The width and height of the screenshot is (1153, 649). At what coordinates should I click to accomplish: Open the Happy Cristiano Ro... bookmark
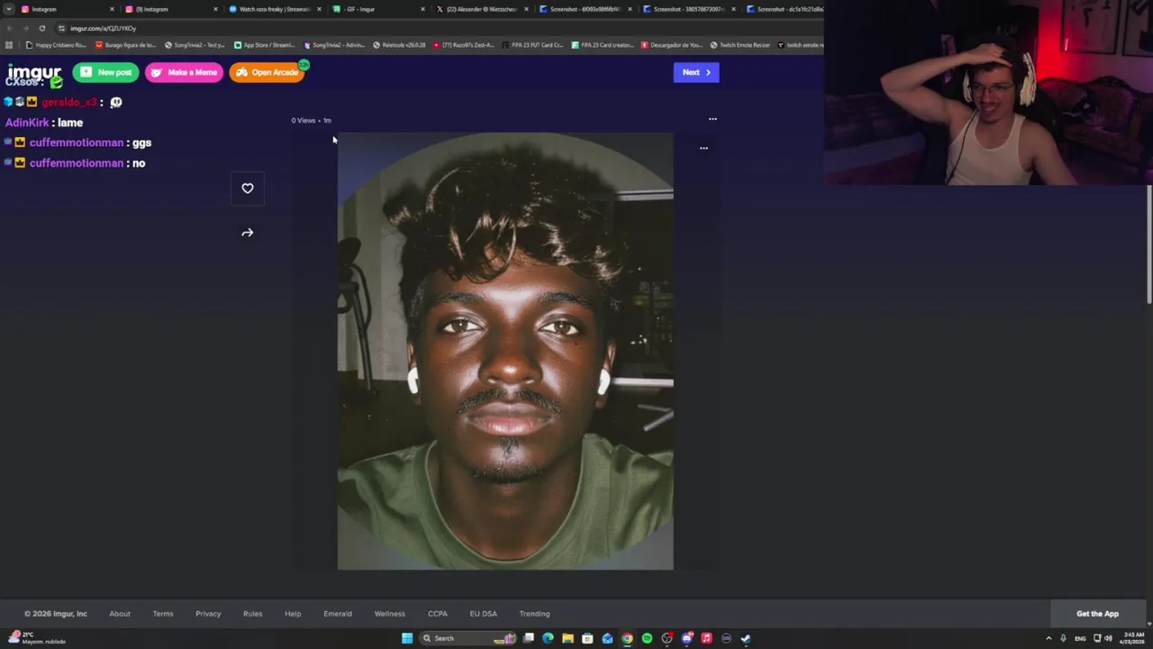(57, 45)
